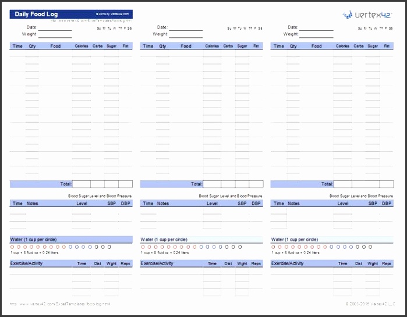
Task: Mark the first water circle in the left log
Action: (x=12, y=247)
